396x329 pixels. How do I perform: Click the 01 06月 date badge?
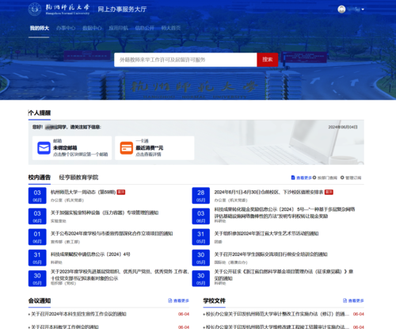(x=37, y=237)
